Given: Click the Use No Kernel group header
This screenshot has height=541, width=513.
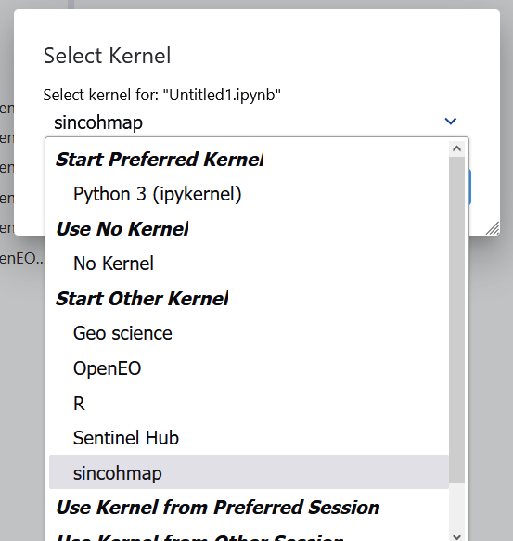Looking at the screenshot, I should (x=122, y=229).
